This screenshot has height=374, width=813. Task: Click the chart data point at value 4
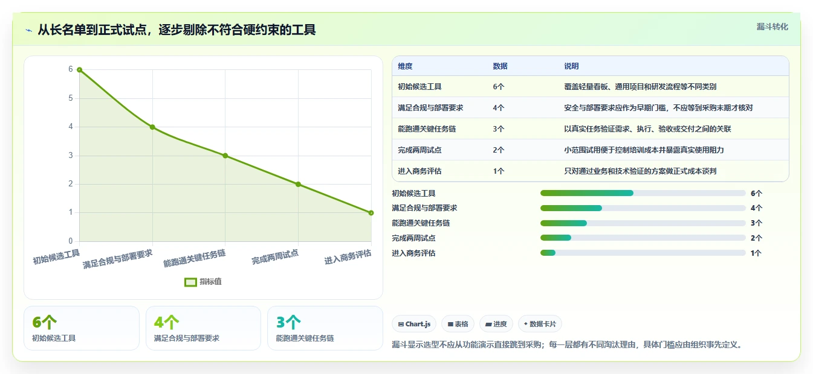click(152, 127)
